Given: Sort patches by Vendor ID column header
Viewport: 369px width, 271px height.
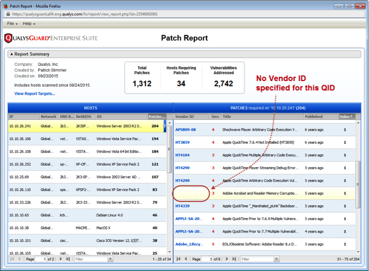Looking at the screenshot, I should (x=192, y=117).
